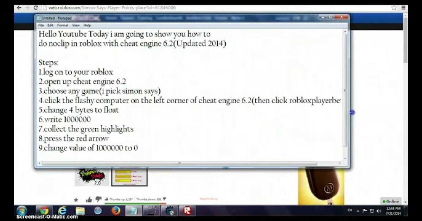
Task: Open Notepad View menu
Action: click(x=76, y=25)
